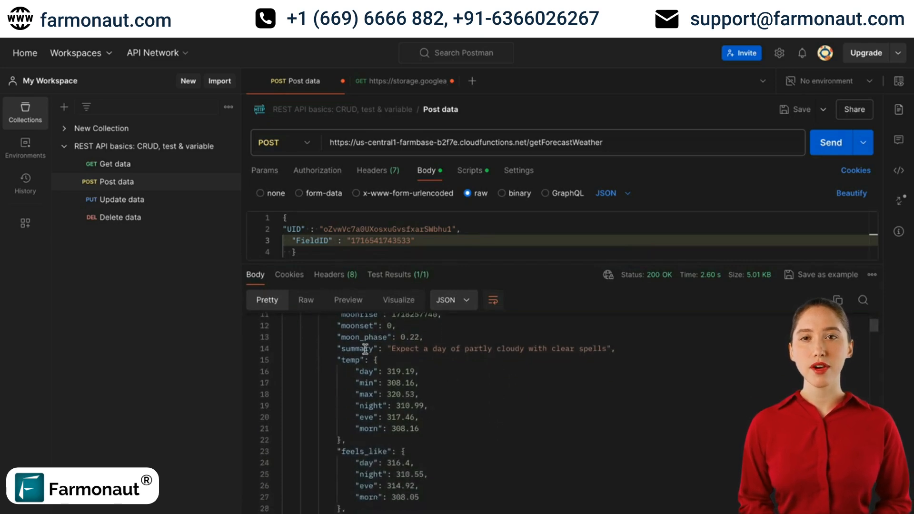Select the raw radio button for body
Screen dimensions: 914x514
click(467, 193)
